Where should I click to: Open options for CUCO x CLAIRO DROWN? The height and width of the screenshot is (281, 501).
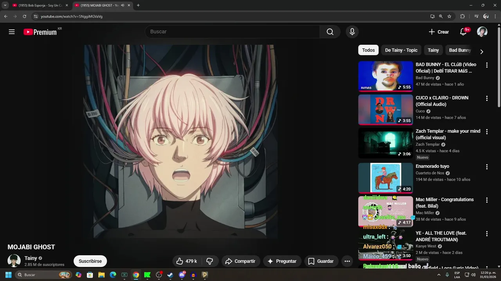pyautogui.click(x=487, y=99)
